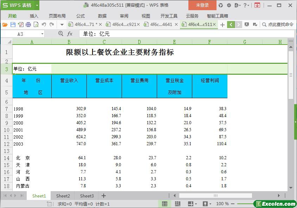
Task: Open file using the folder icon
Action: [5, 25]
